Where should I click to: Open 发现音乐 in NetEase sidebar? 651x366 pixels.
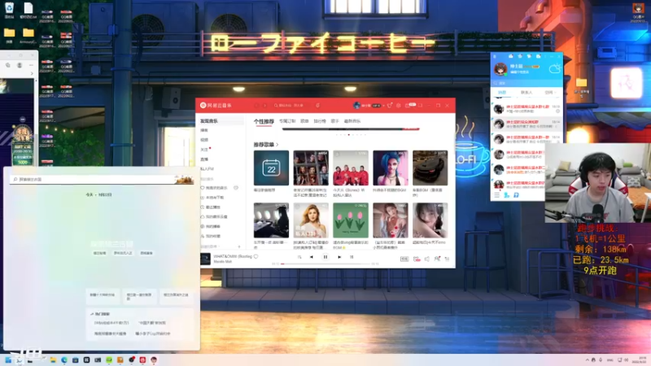(221, 120)
